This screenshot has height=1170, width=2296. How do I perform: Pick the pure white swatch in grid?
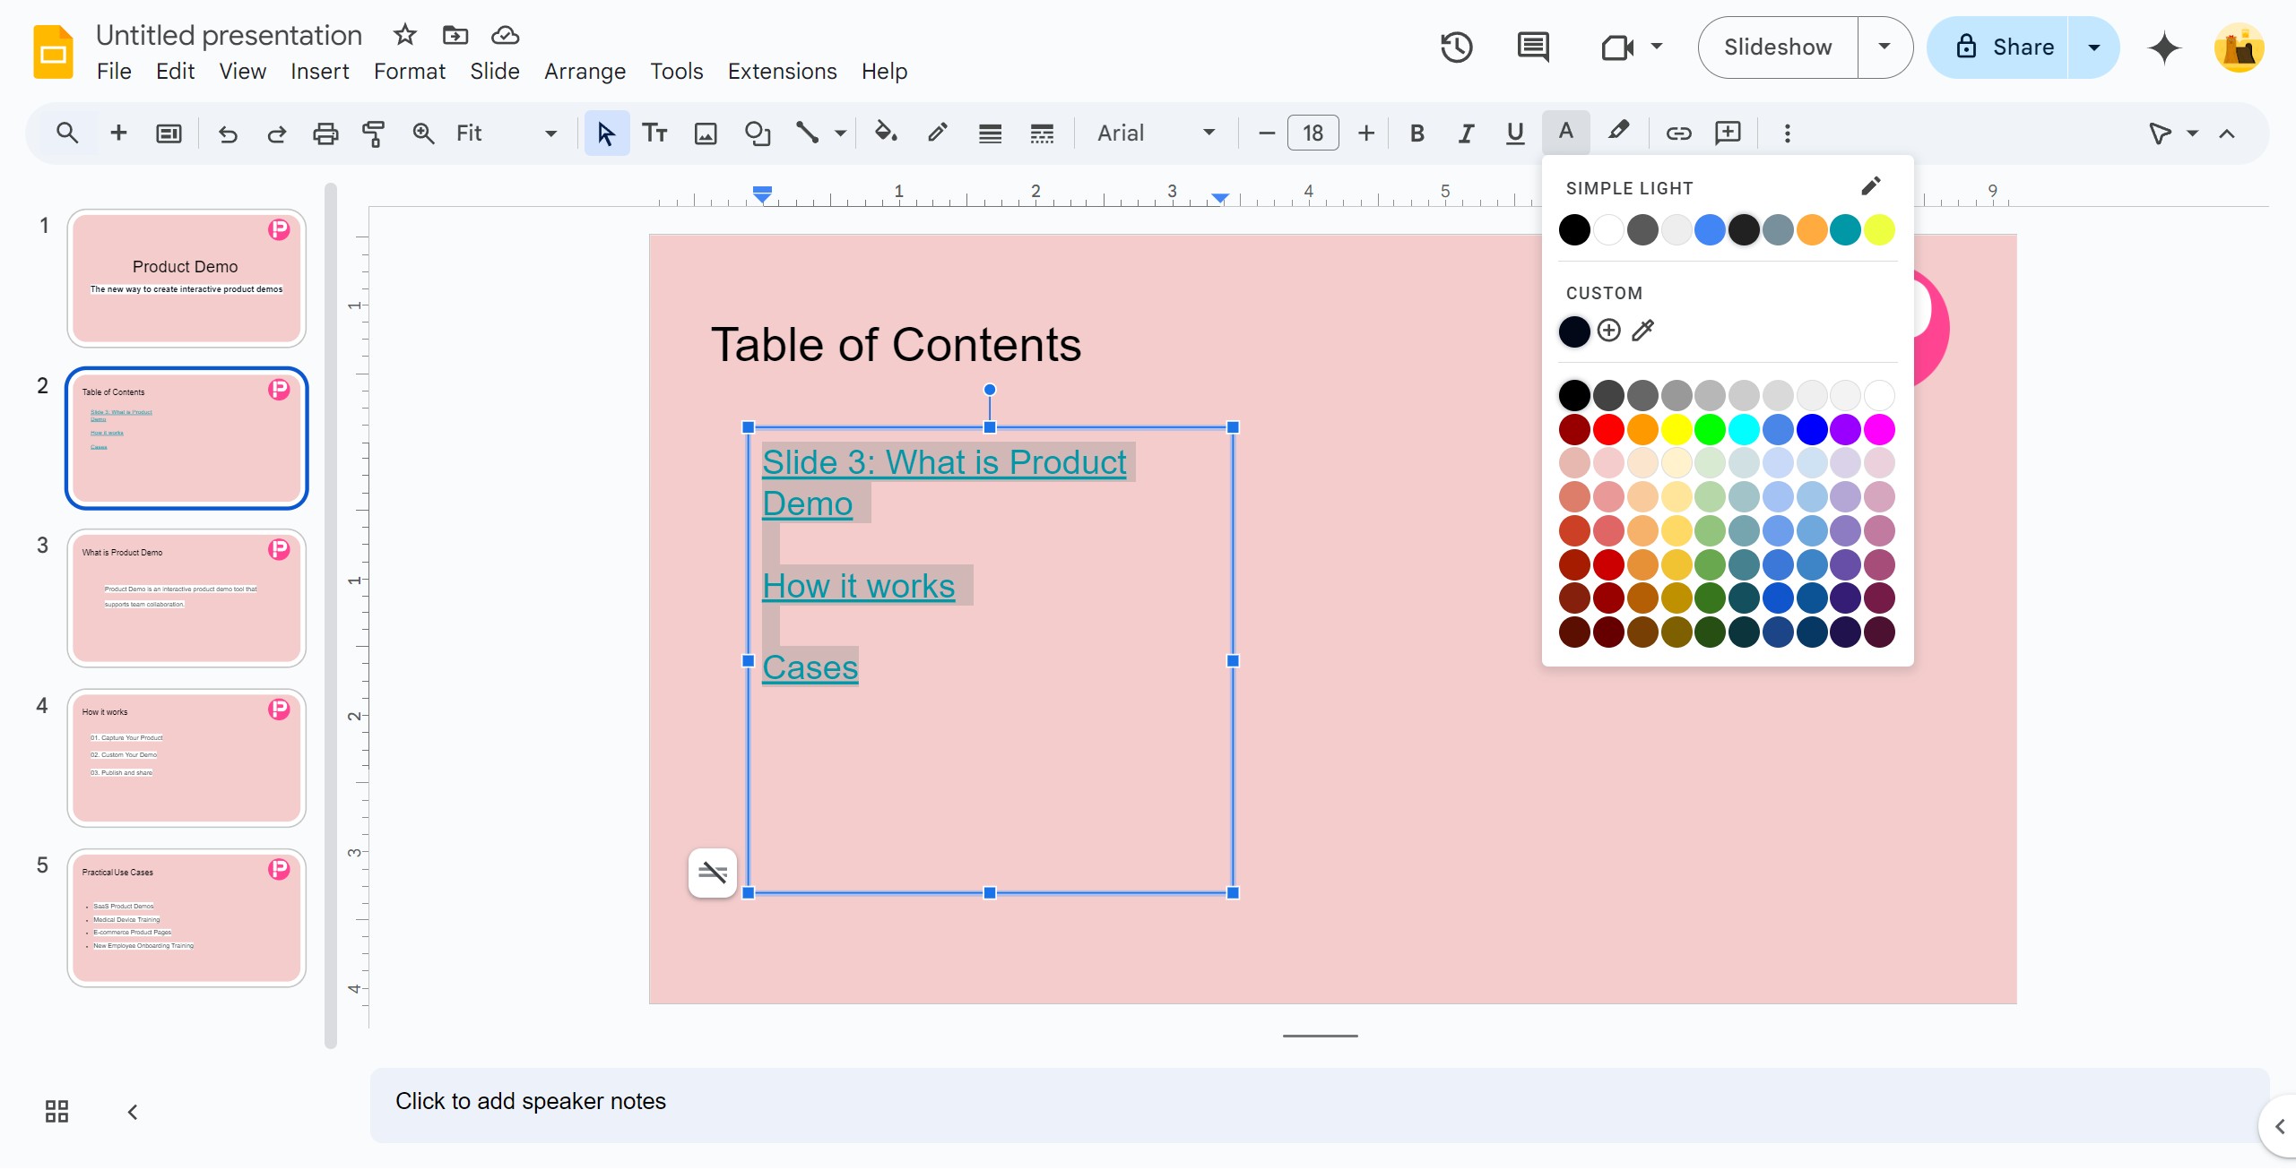[x=1879, y=395]
